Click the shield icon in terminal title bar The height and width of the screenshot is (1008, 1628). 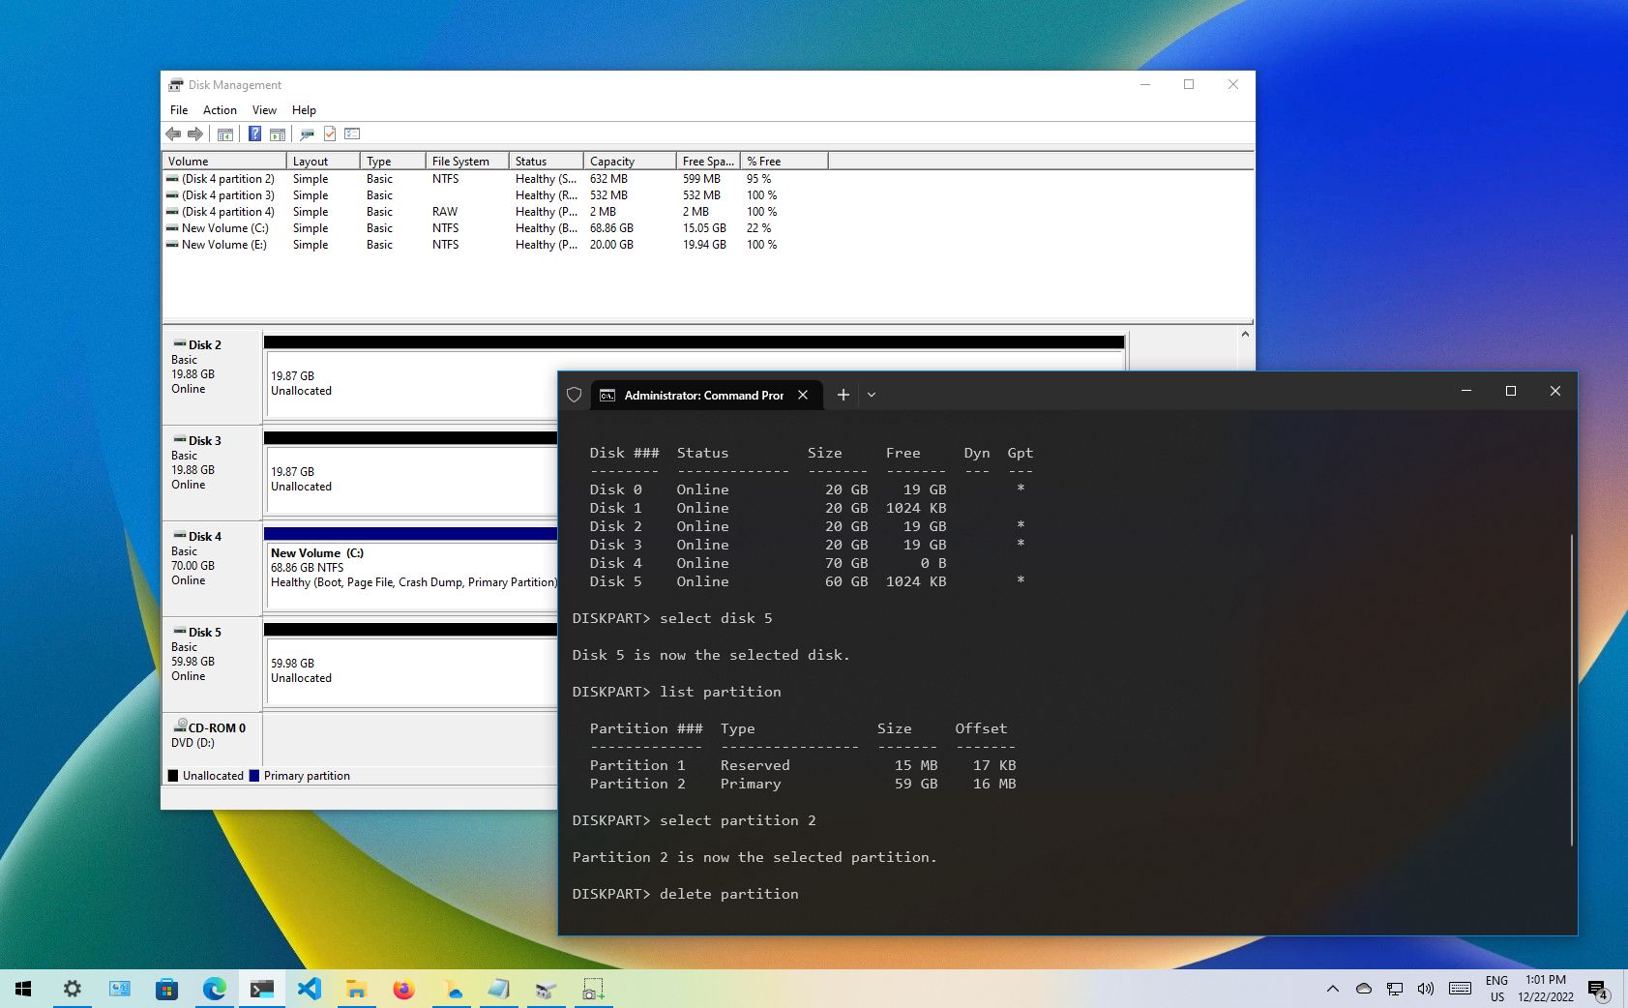[575, 395]
